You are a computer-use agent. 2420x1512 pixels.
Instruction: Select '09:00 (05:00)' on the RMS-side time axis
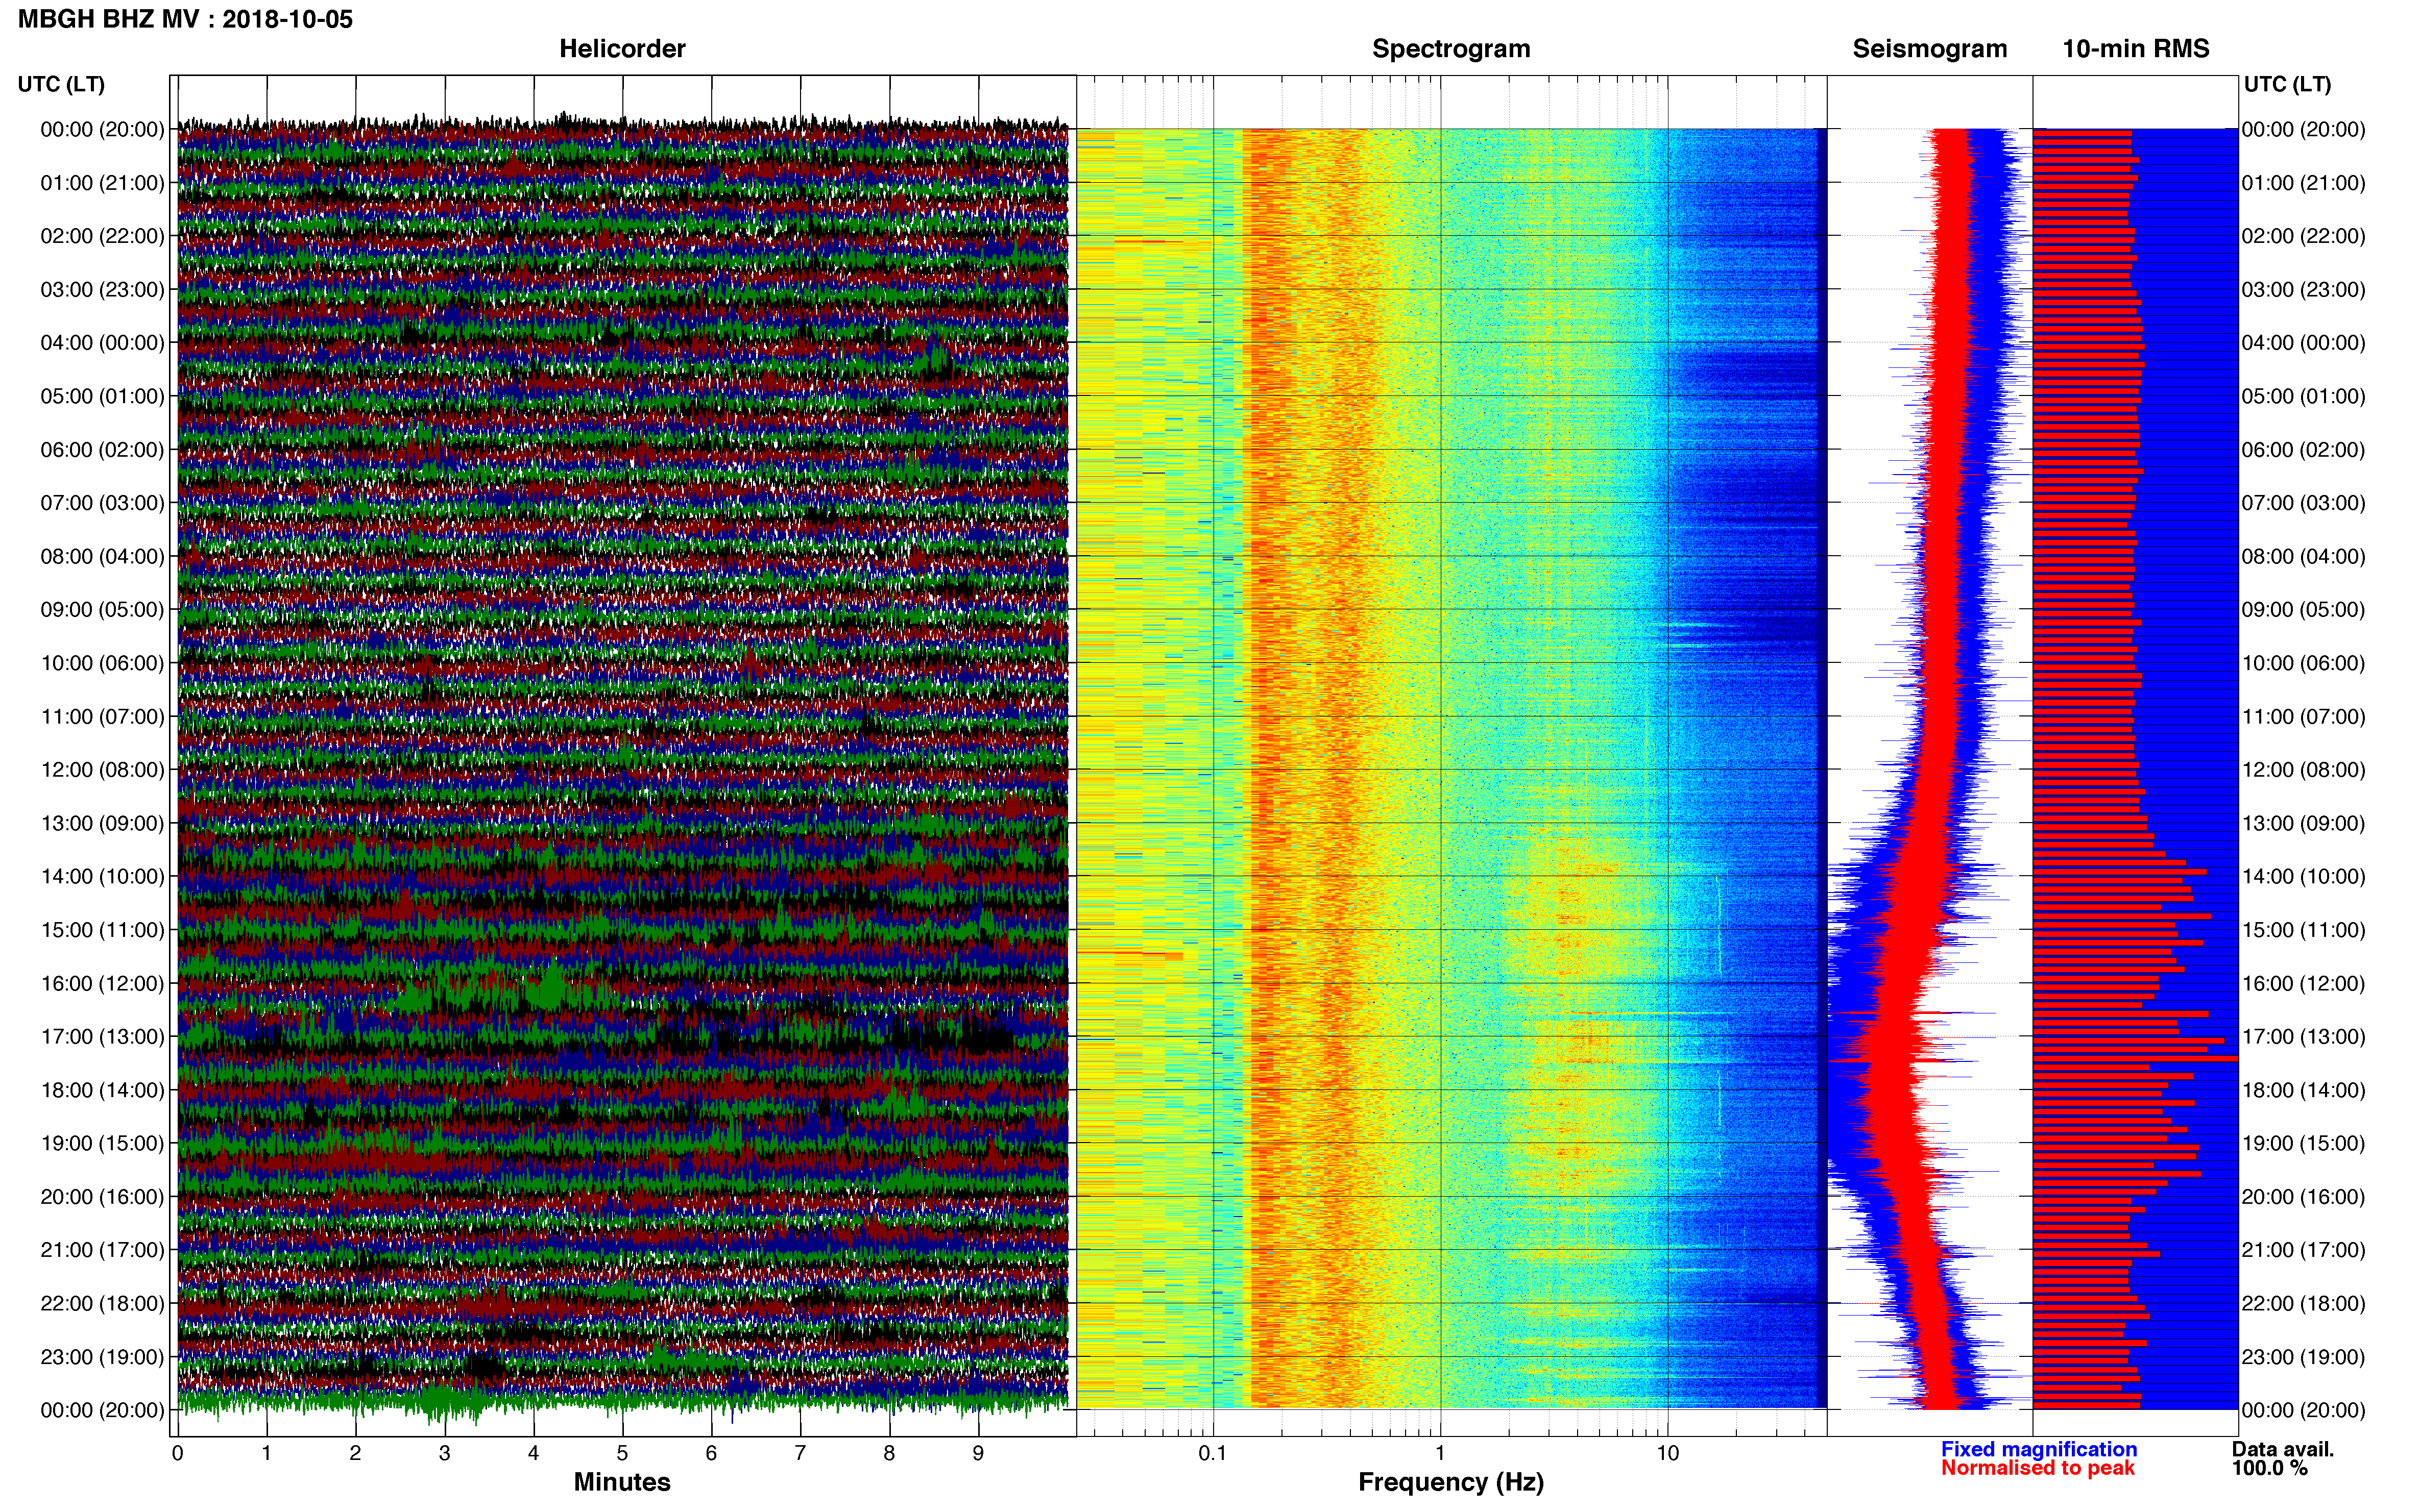point(2304,610)
